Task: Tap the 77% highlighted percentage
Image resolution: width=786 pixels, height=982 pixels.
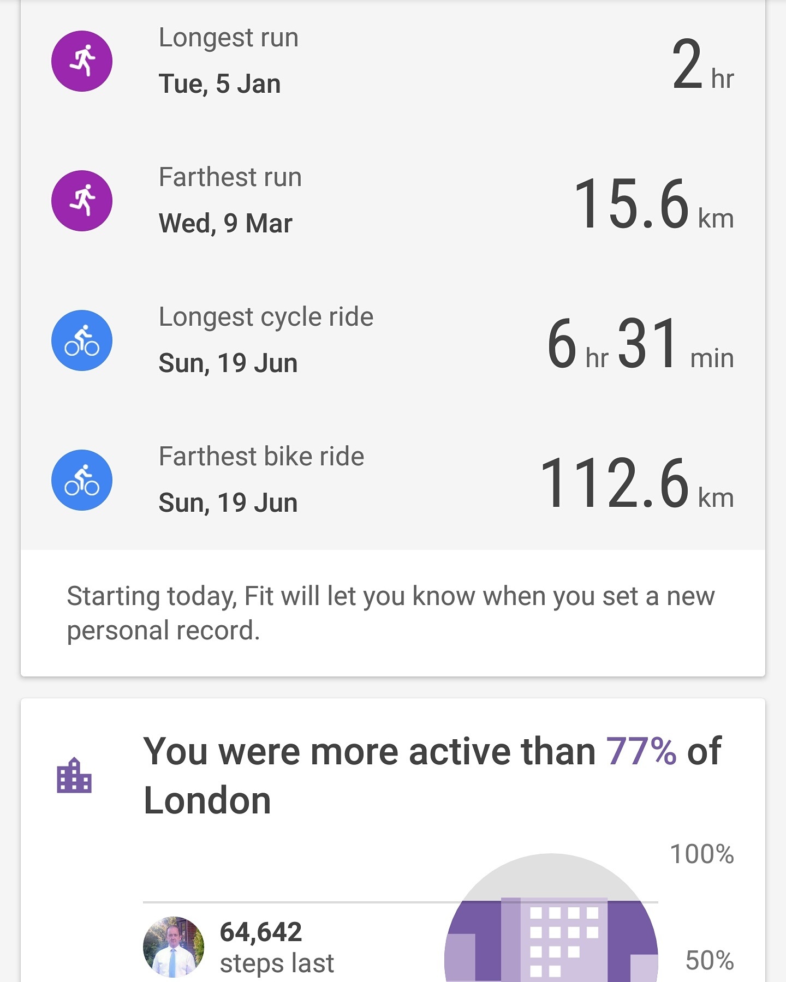Action: (641, 752)
